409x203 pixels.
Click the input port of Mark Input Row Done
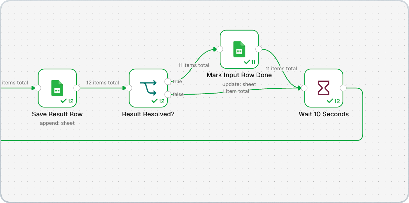coord(220,49)
